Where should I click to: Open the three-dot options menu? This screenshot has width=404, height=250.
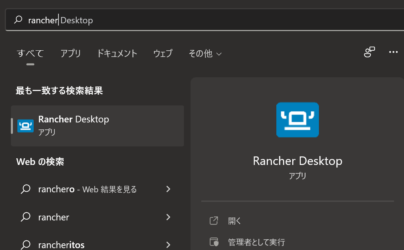[393, 52]
